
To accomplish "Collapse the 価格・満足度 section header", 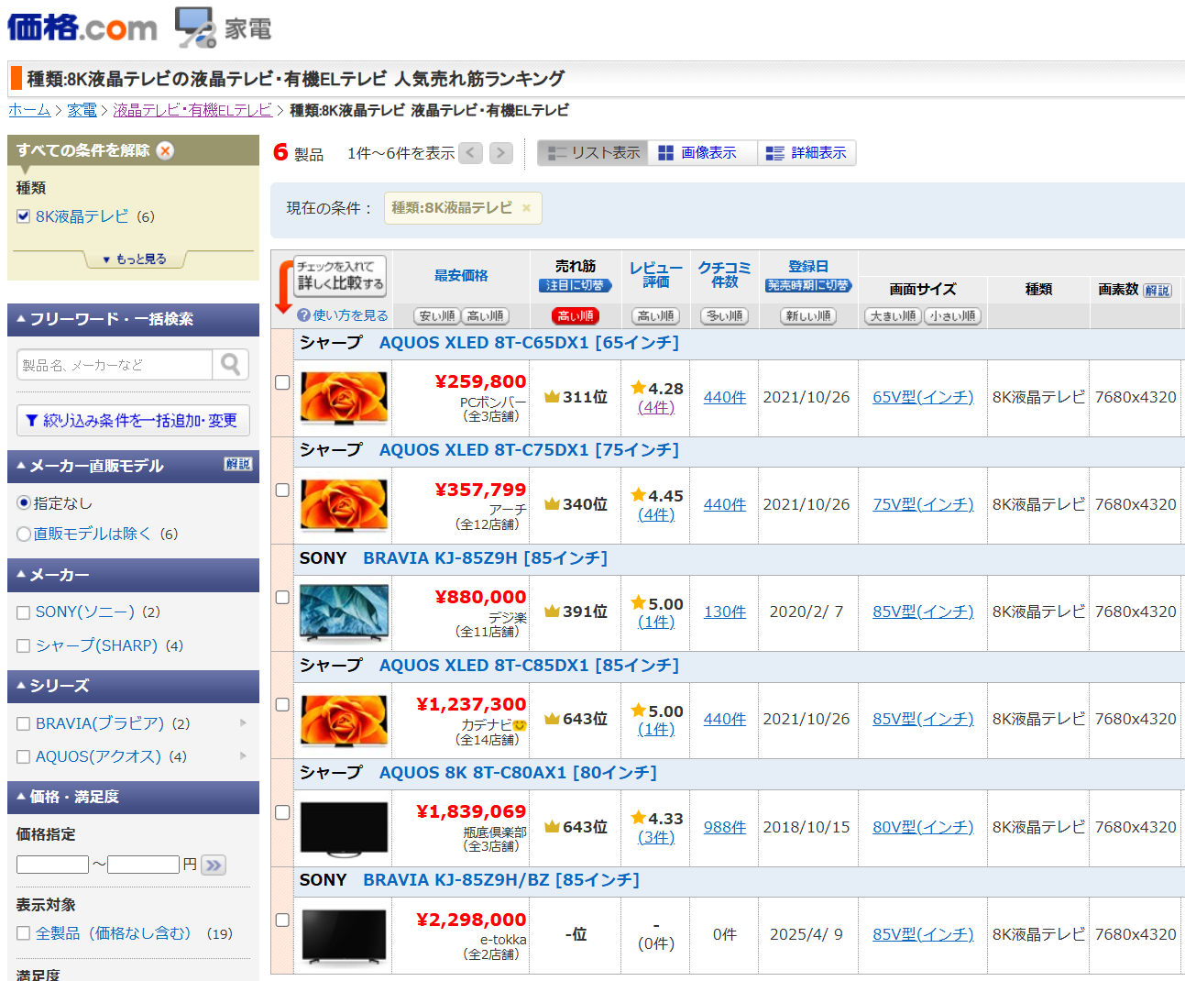I will pyautogui.click(x=133, y=797).
